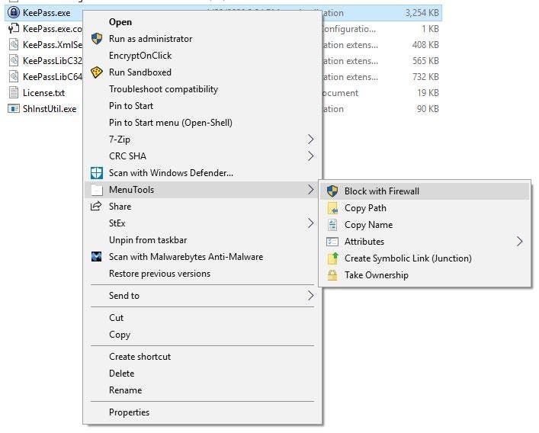Click the 3,254 KB size value

[x=422, y=13]
